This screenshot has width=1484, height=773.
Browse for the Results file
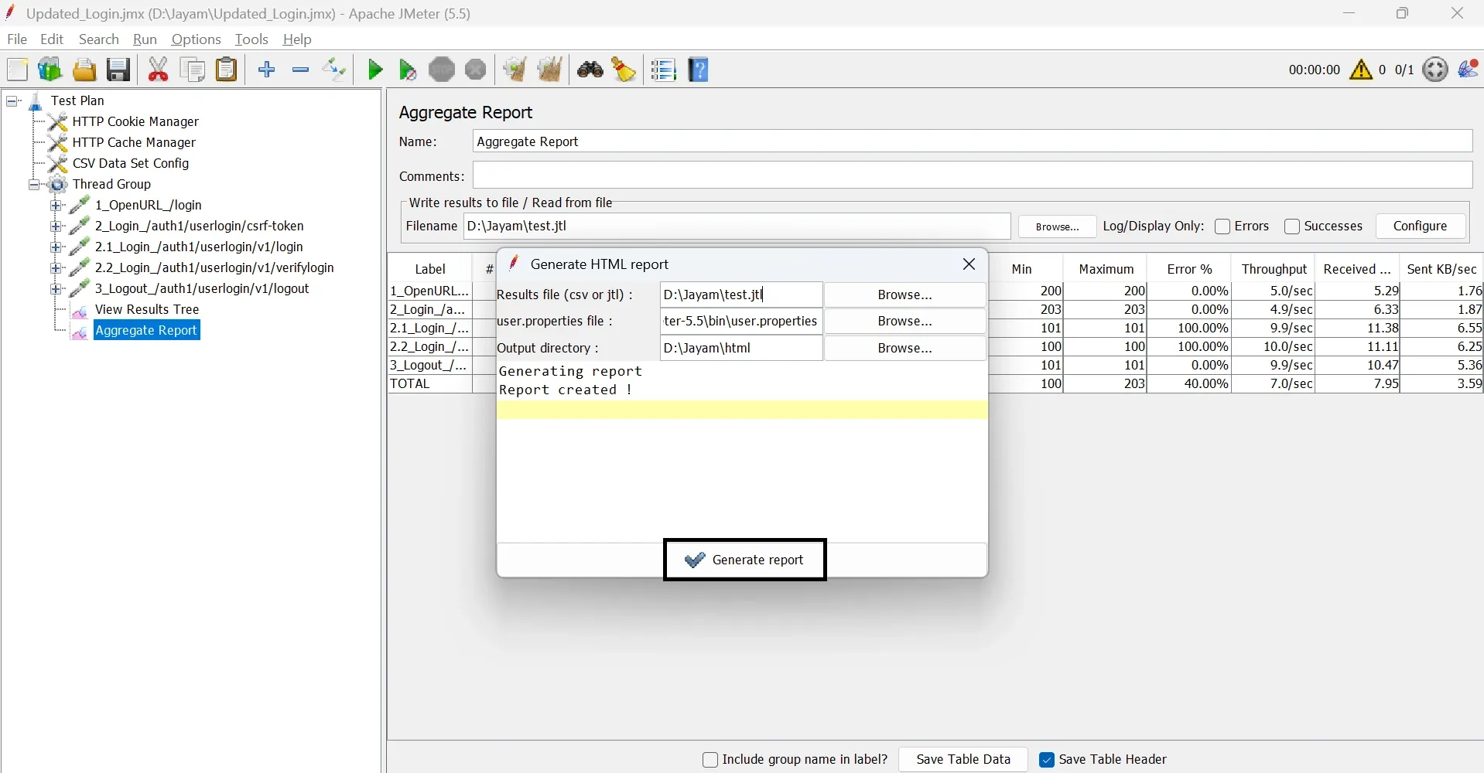pos(905,295)
